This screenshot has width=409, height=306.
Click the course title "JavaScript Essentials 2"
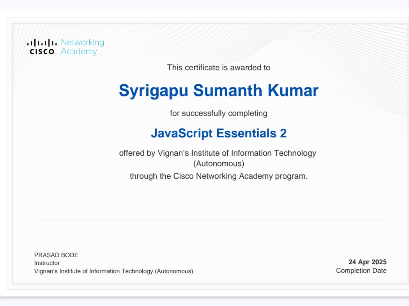(219, 133)
